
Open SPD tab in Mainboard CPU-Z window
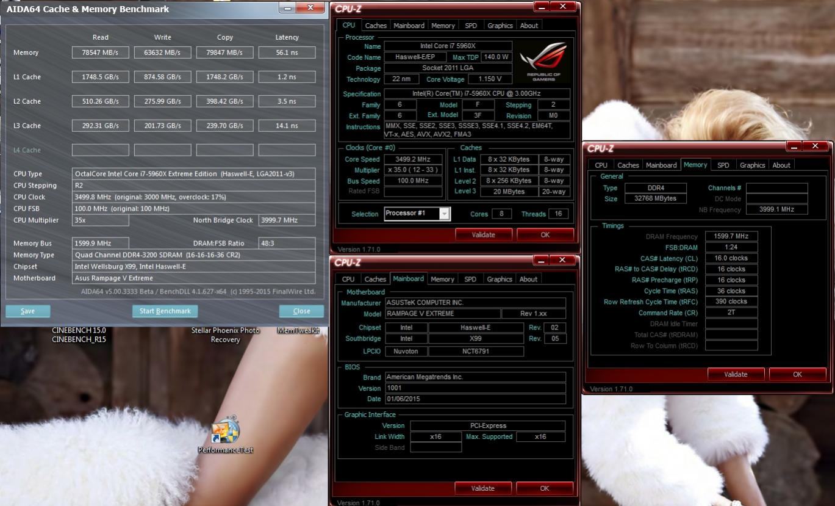coord(470,279)
